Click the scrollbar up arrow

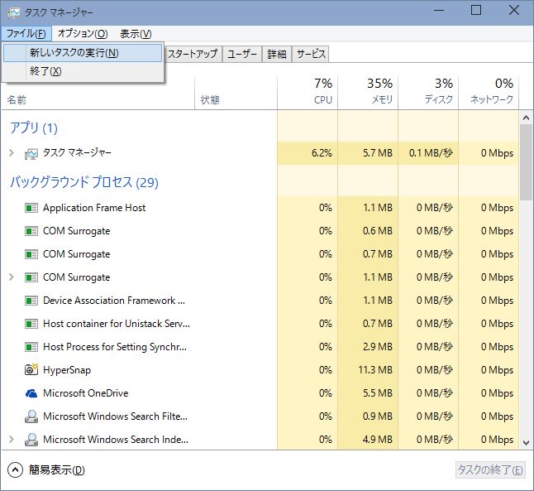527,118
